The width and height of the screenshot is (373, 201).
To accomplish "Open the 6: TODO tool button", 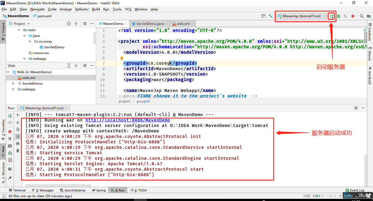I will point(139,190).
